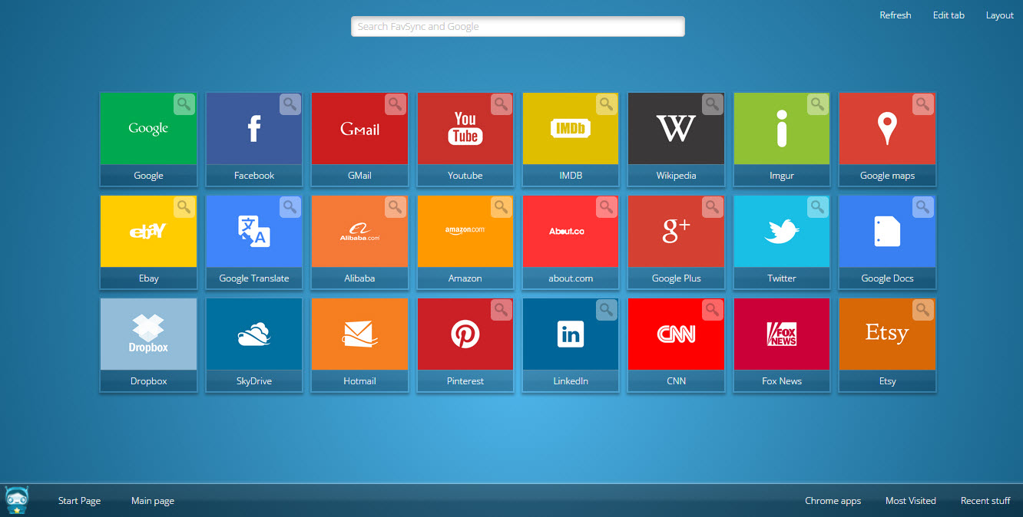This screenshot has height=517, width=1023.
Task: Open the Twitter bird tile
Action: pos(781,232)
